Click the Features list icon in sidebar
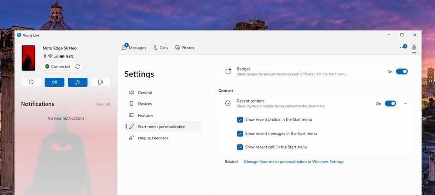Screen dimensions: 435x195 (x=132, y=115)
